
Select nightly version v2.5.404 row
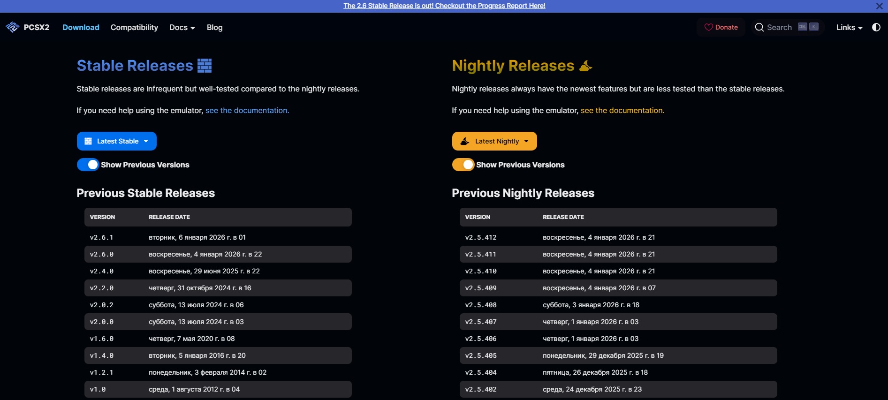618,372
